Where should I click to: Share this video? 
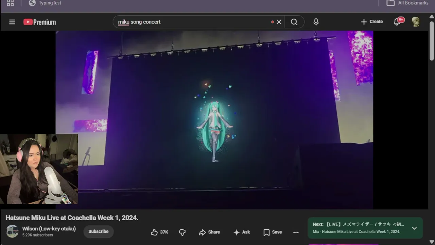click(209, 232)
